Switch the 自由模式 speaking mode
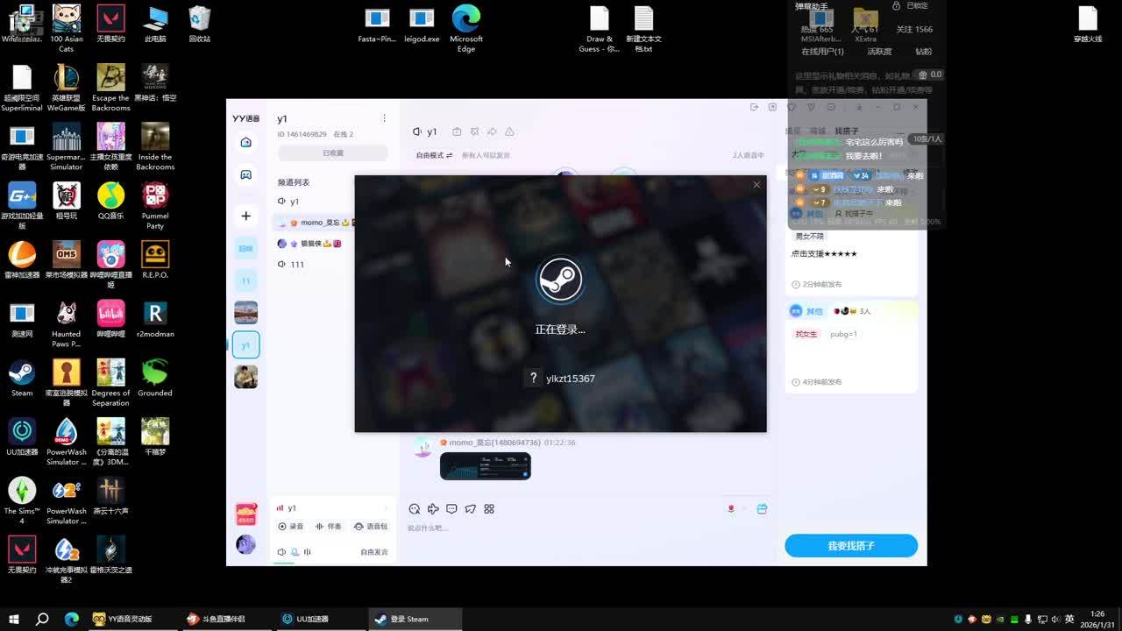Screen dimensions: 1122x631 click(434, 155)
